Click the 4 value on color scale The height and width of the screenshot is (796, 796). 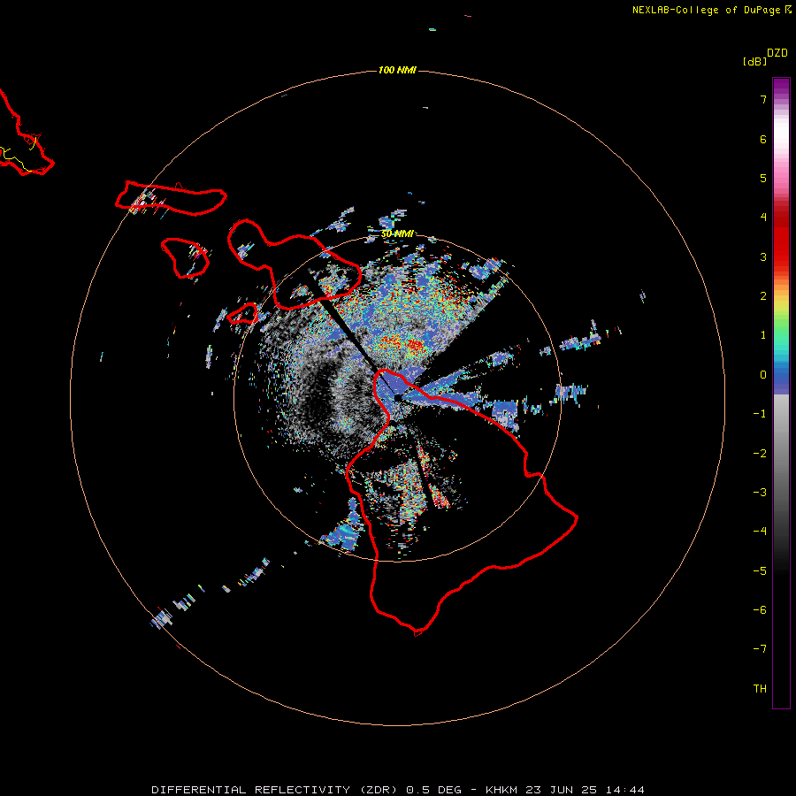pyautogui.click(x=763, y=218)
